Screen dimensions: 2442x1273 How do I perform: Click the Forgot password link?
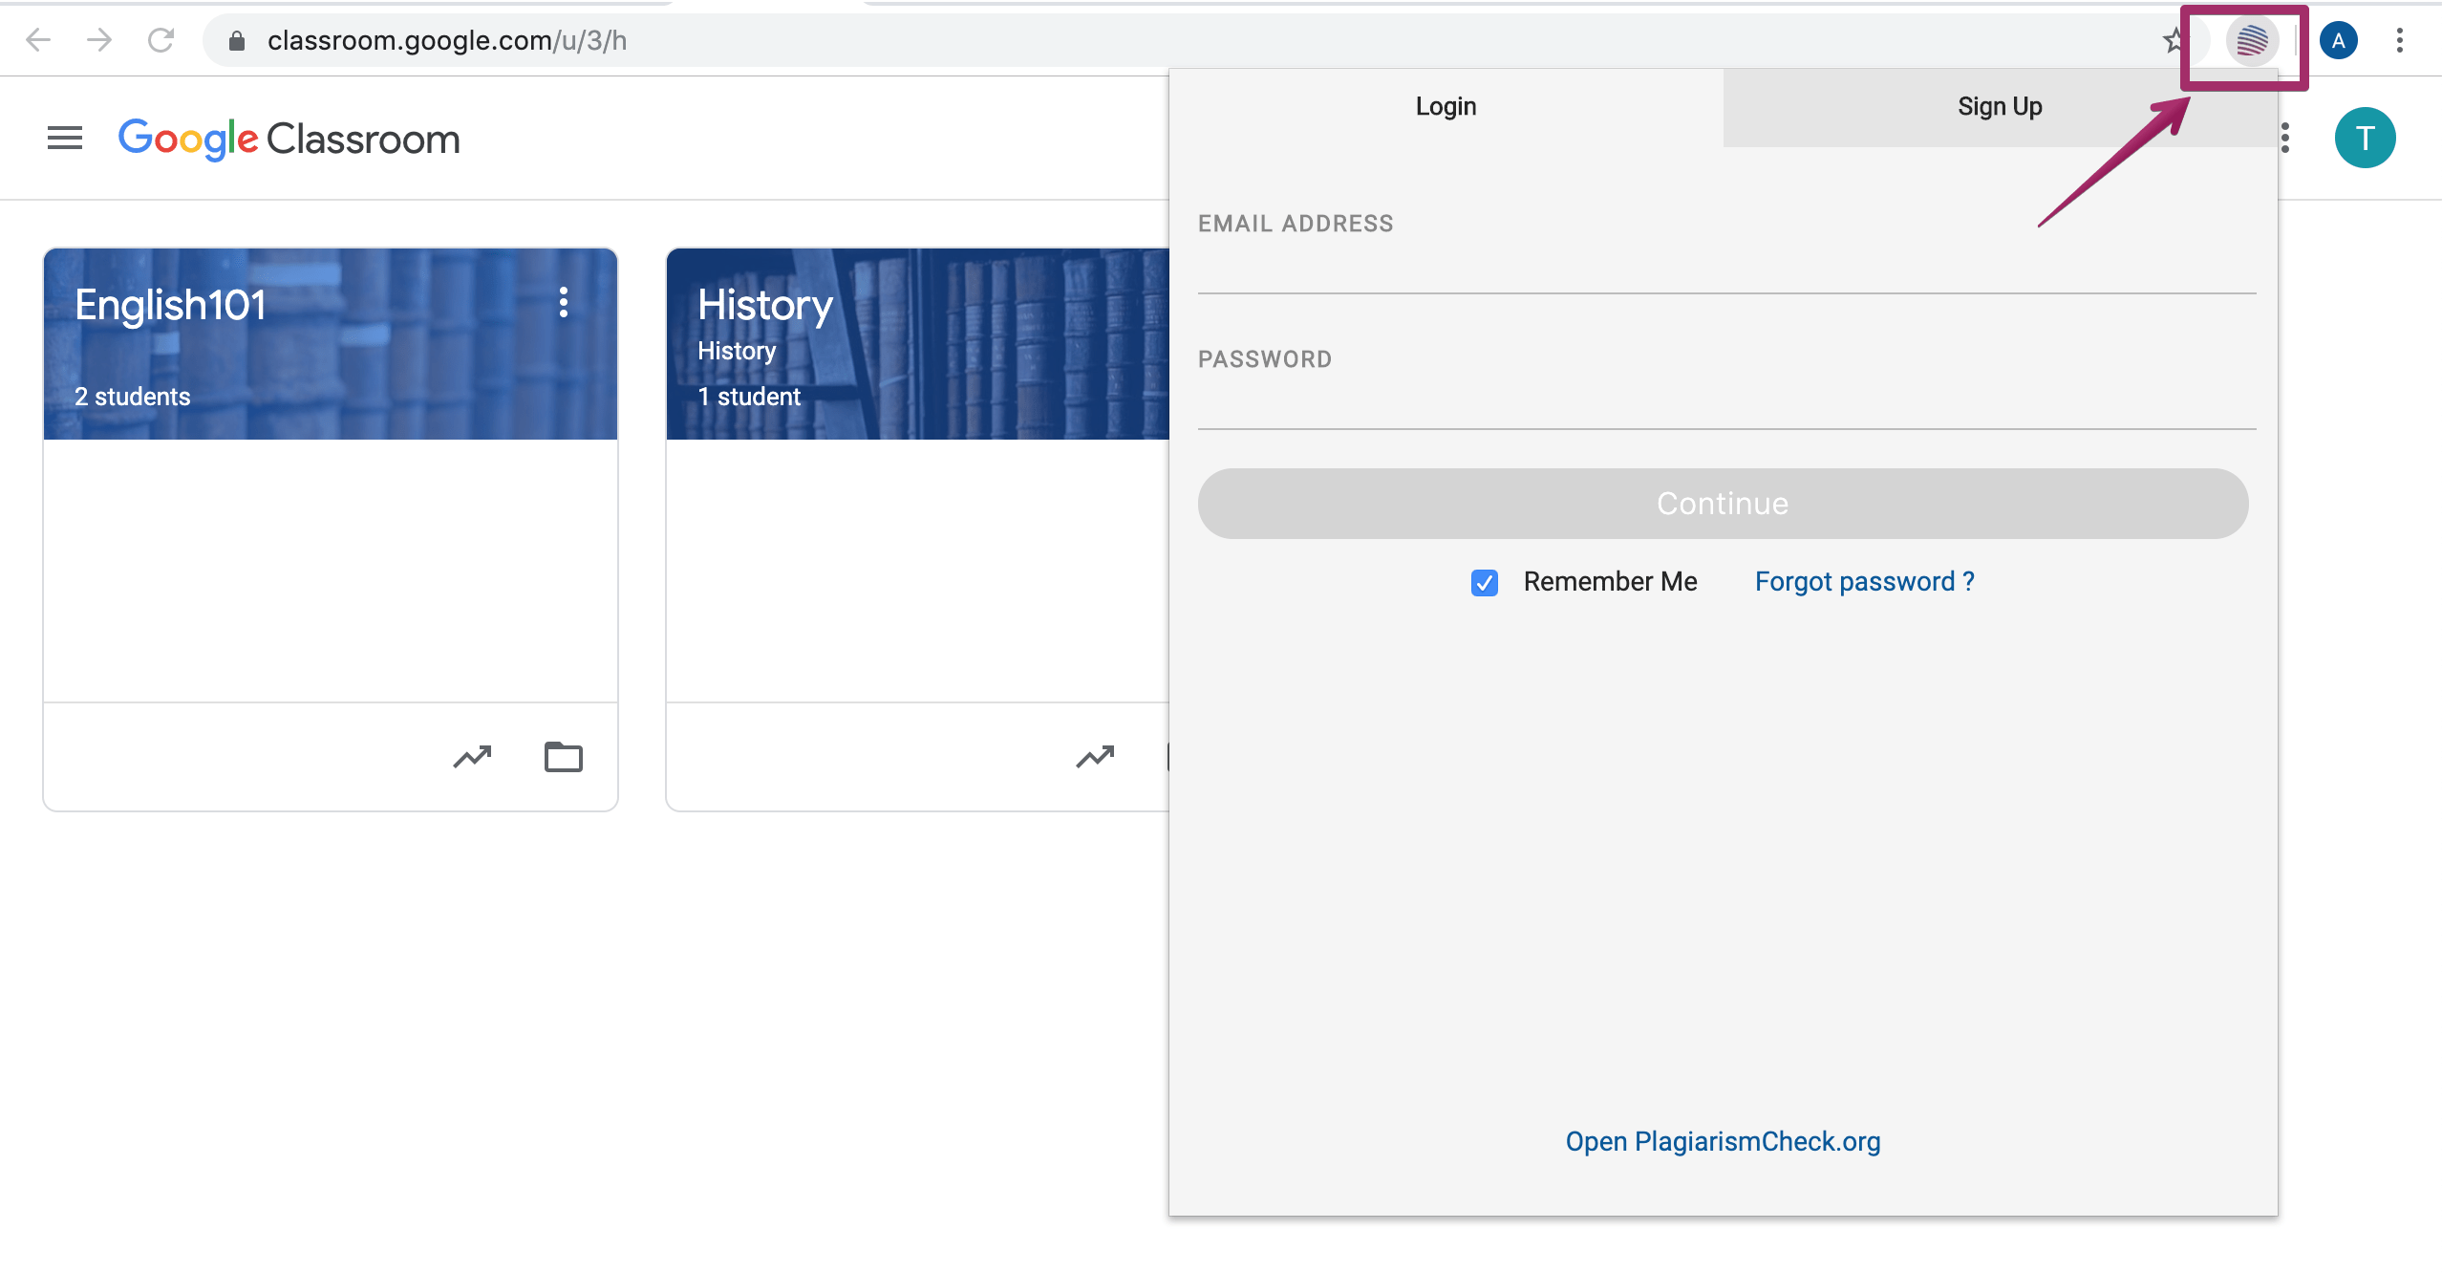click(x=1864, y=580)
